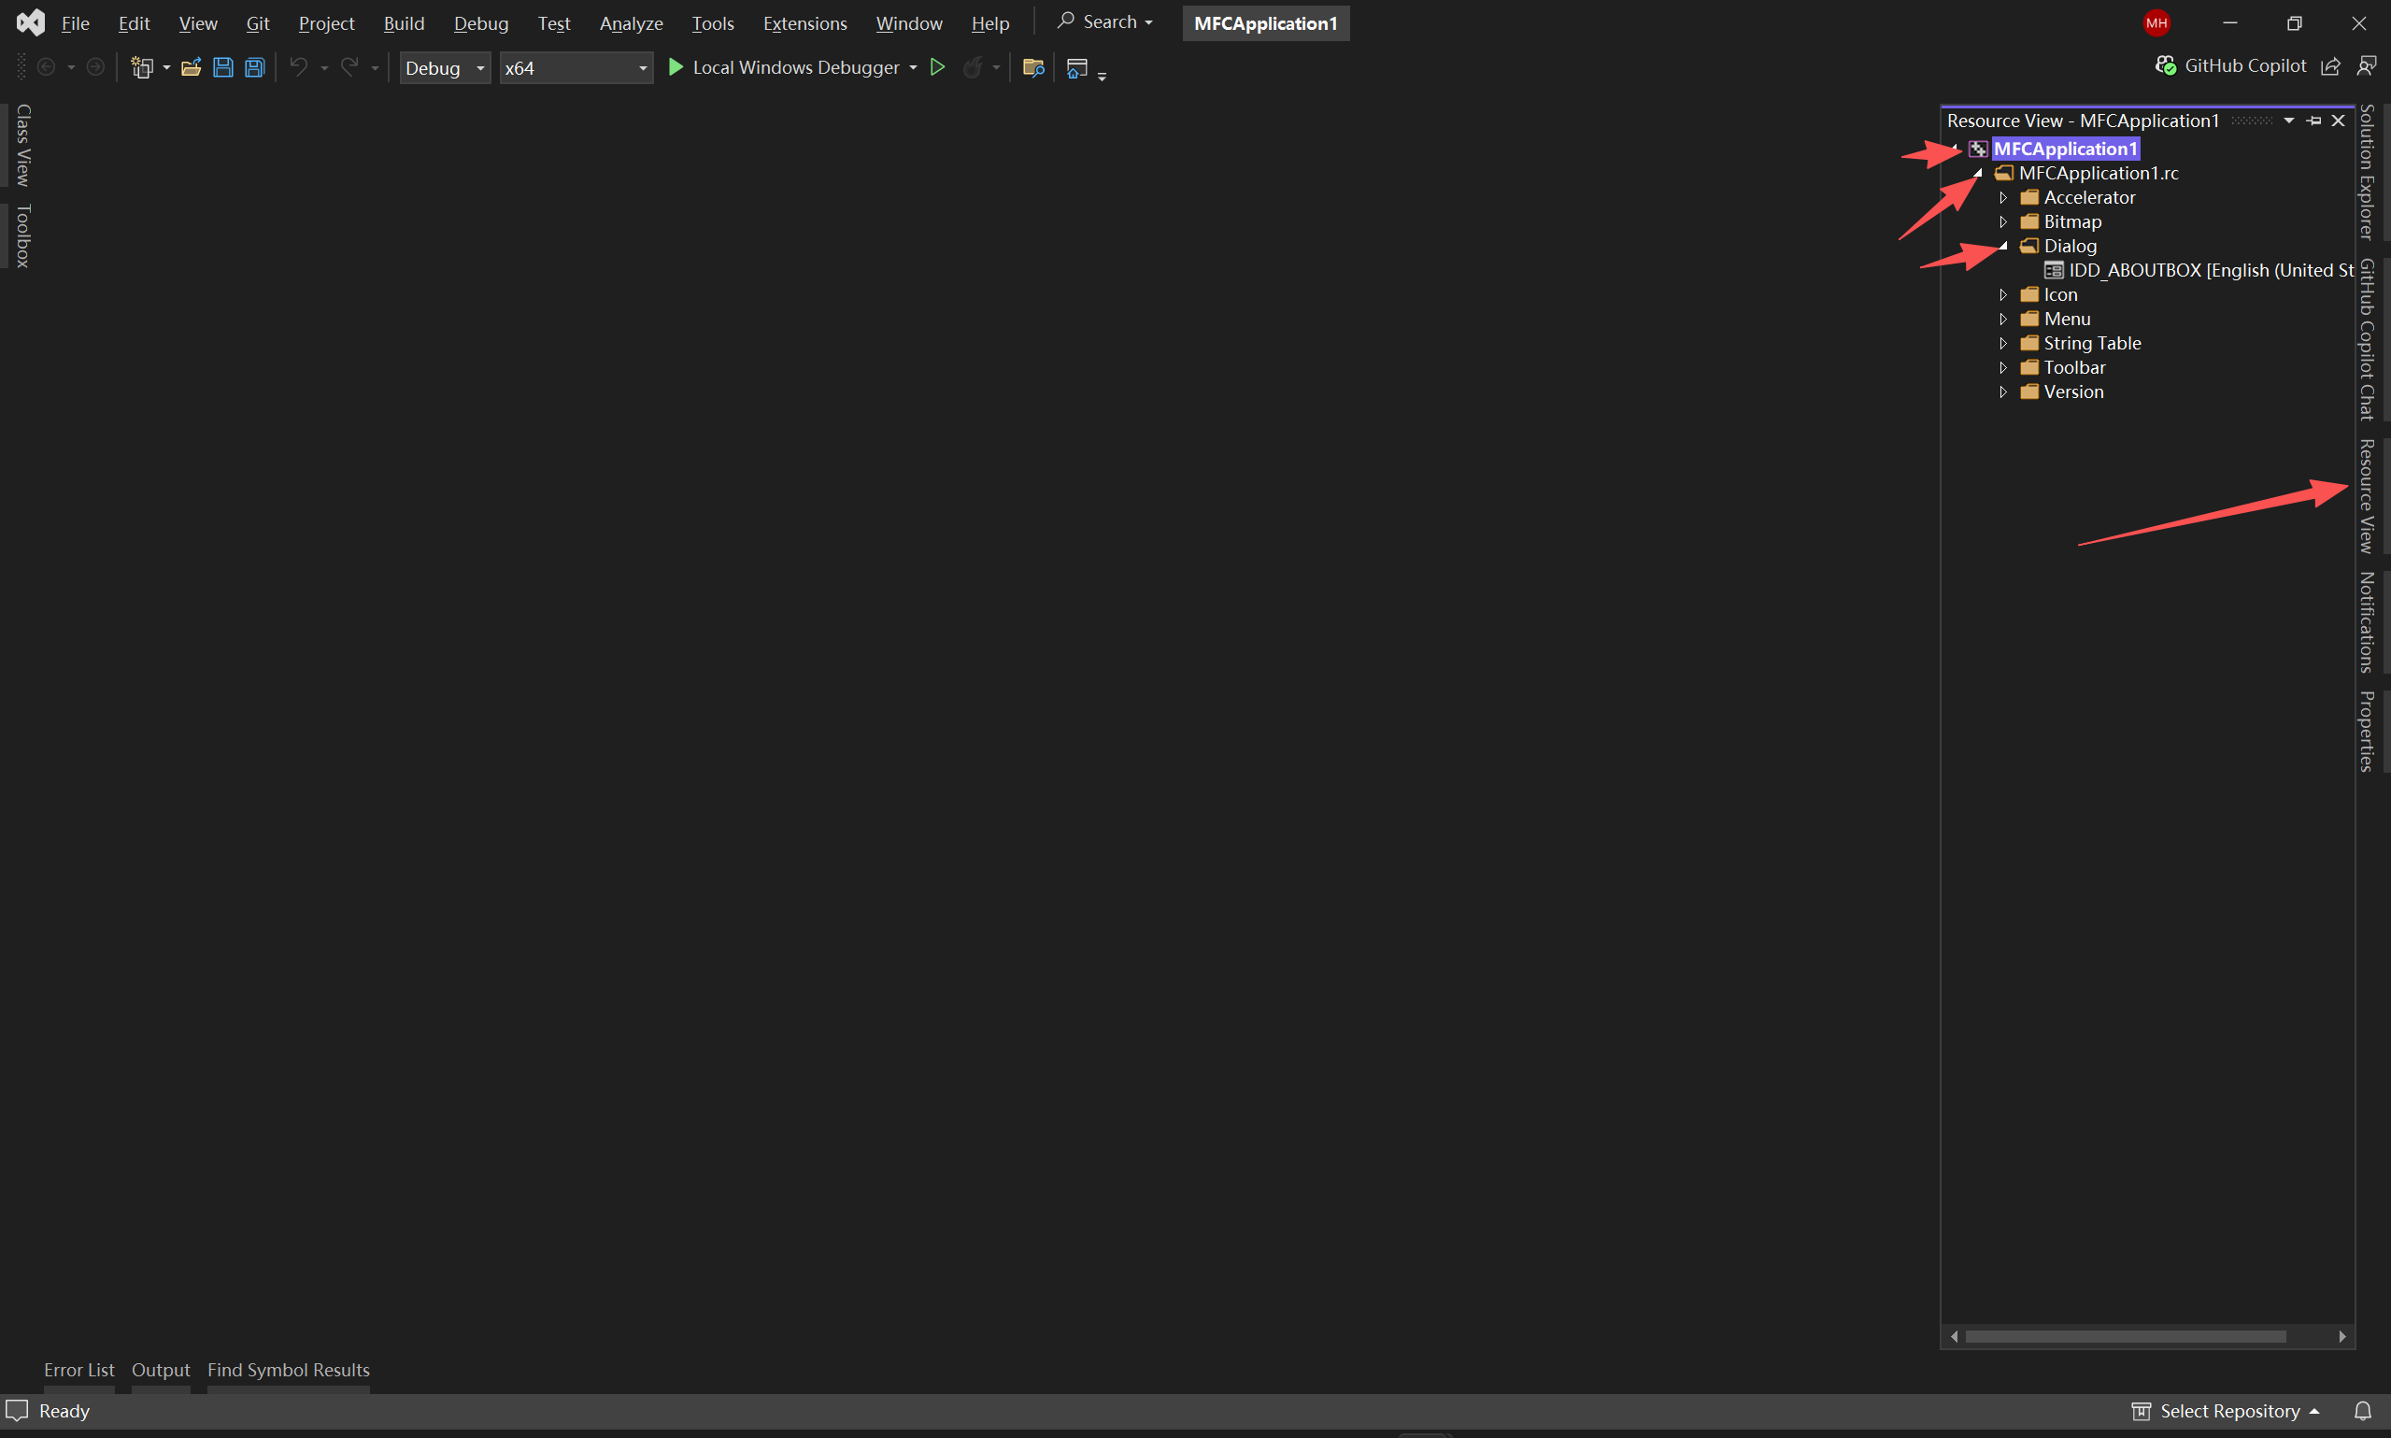Click the Find in Files folder-search icon
The image size is (2391, 1438).
pyautogui.click(x=1032, y=67)
